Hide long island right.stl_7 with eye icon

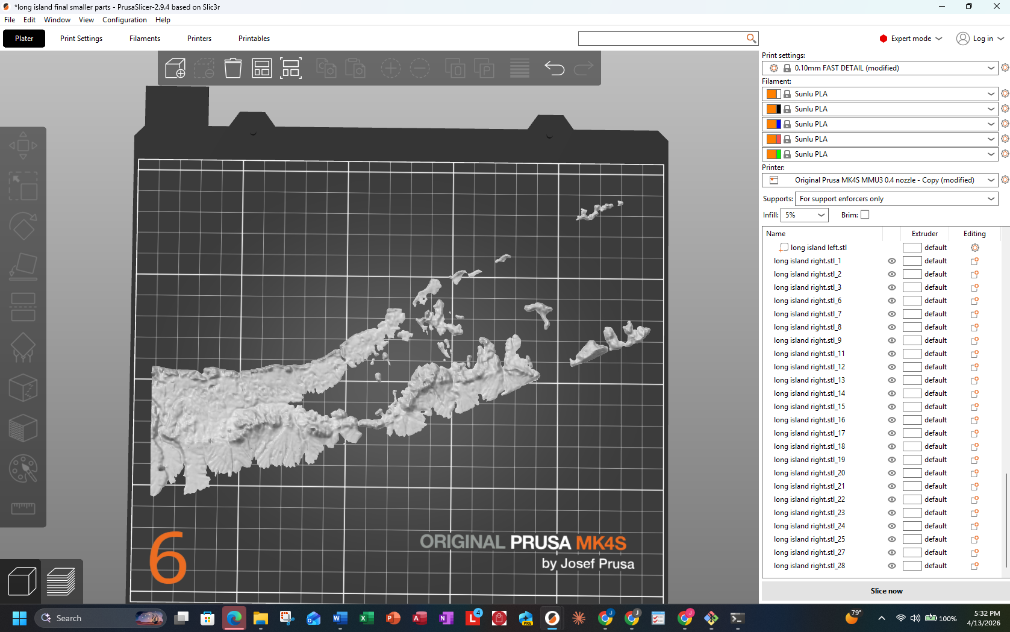pyautogui.click(x=892, y=314)
